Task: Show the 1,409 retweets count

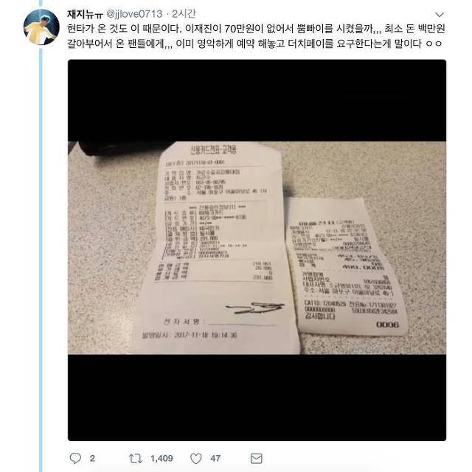Action: pyautogui.click(x=162, y=459)
